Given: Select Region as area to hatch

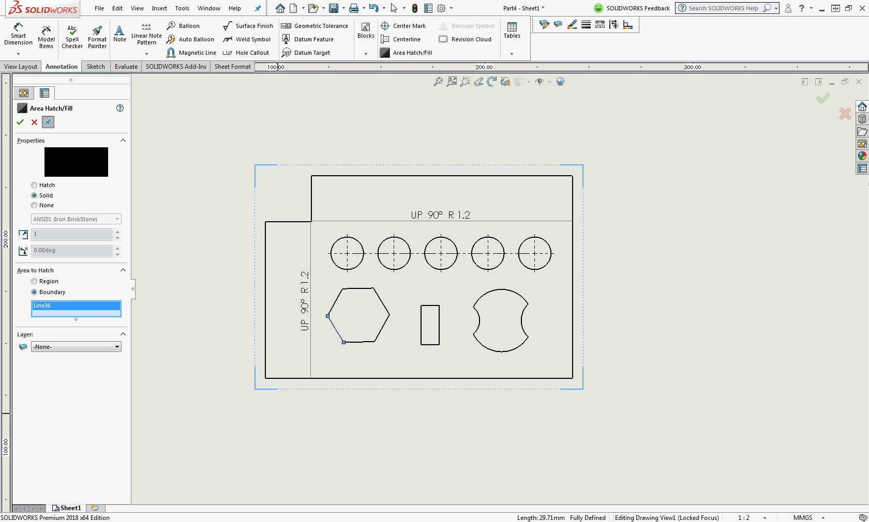Looking at the screenshot, I should coord(34,281).
